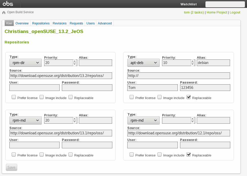
Task: Click the home icon beside Open Build Service
Action: 4,12
